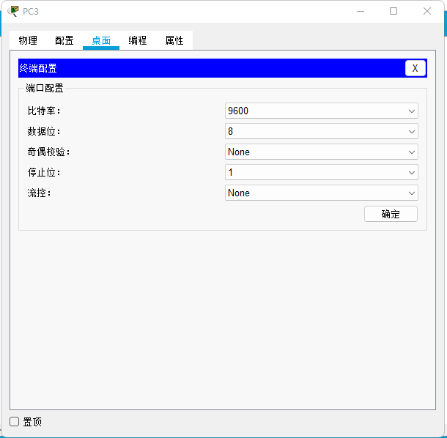Screen dimensions: 447x438
Task: Switch to the 配置 tab
Action: (x=64, y=40)
